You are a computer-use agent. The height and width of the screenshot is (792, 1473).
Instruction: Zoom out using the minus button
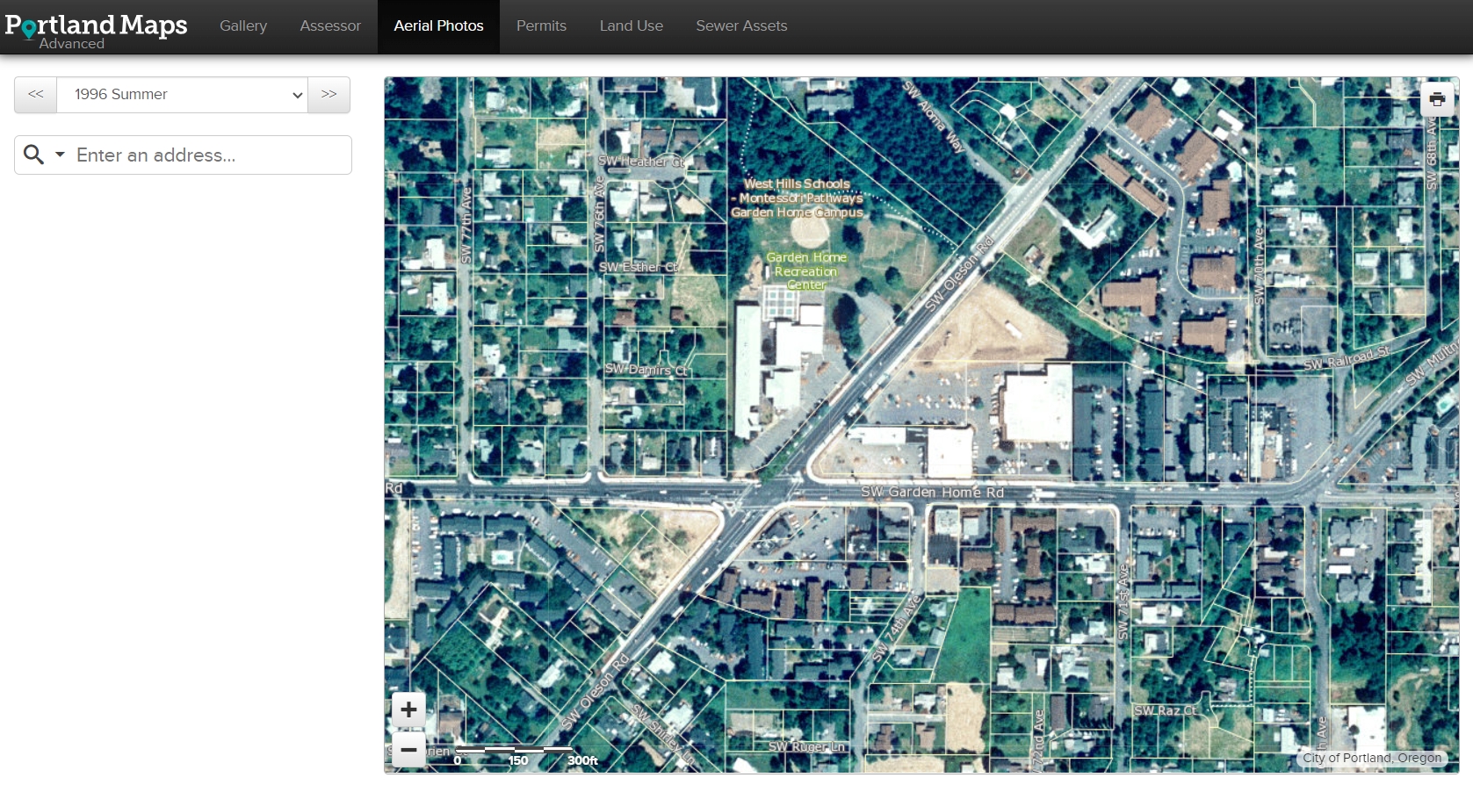[x=408, y=750]
